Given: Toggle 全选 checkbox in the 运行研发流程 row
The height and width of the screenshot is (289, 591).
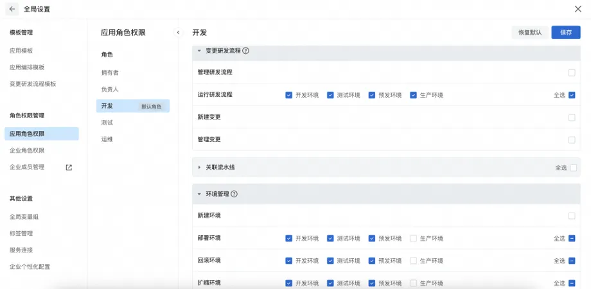Looking at the screenshot, I should point(572,95).
